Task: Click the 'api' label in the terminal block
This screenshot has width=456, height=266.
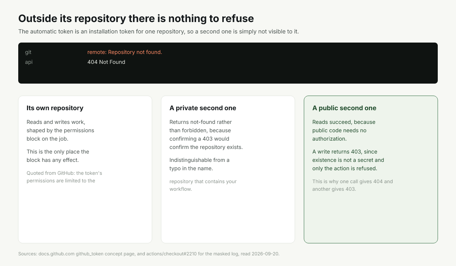Action: point(29,62)
